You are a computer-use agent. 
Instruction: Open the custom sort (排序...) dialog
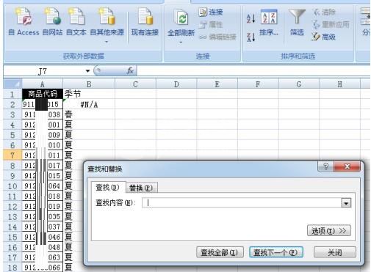269,23
